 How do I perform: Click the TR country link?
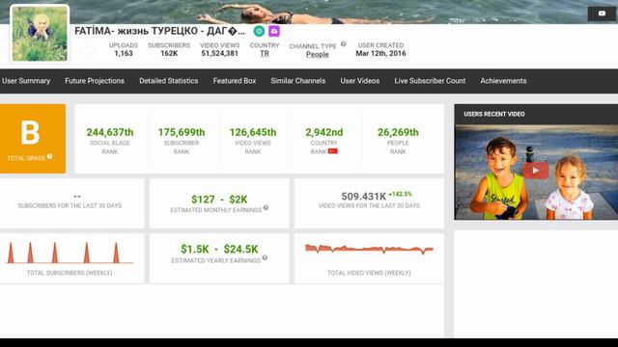265,54
